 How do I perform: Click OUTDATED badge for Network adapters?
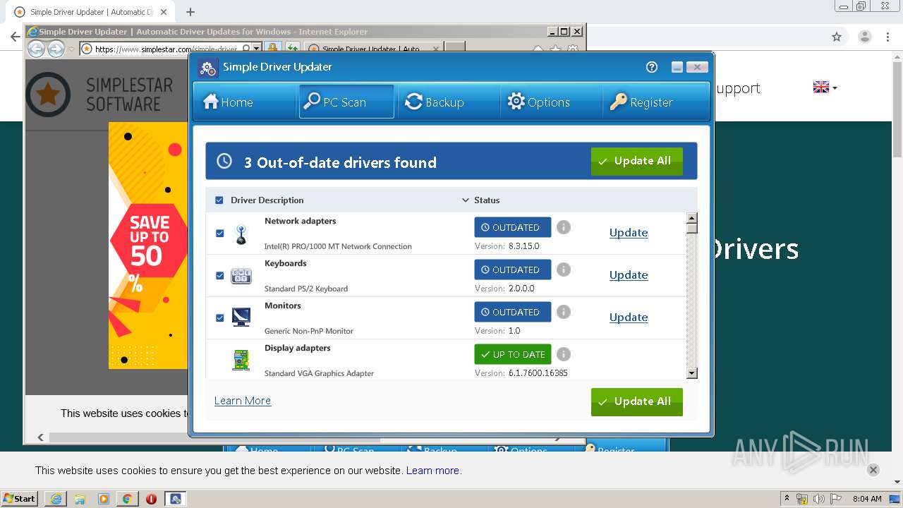(x=512, y=227)
